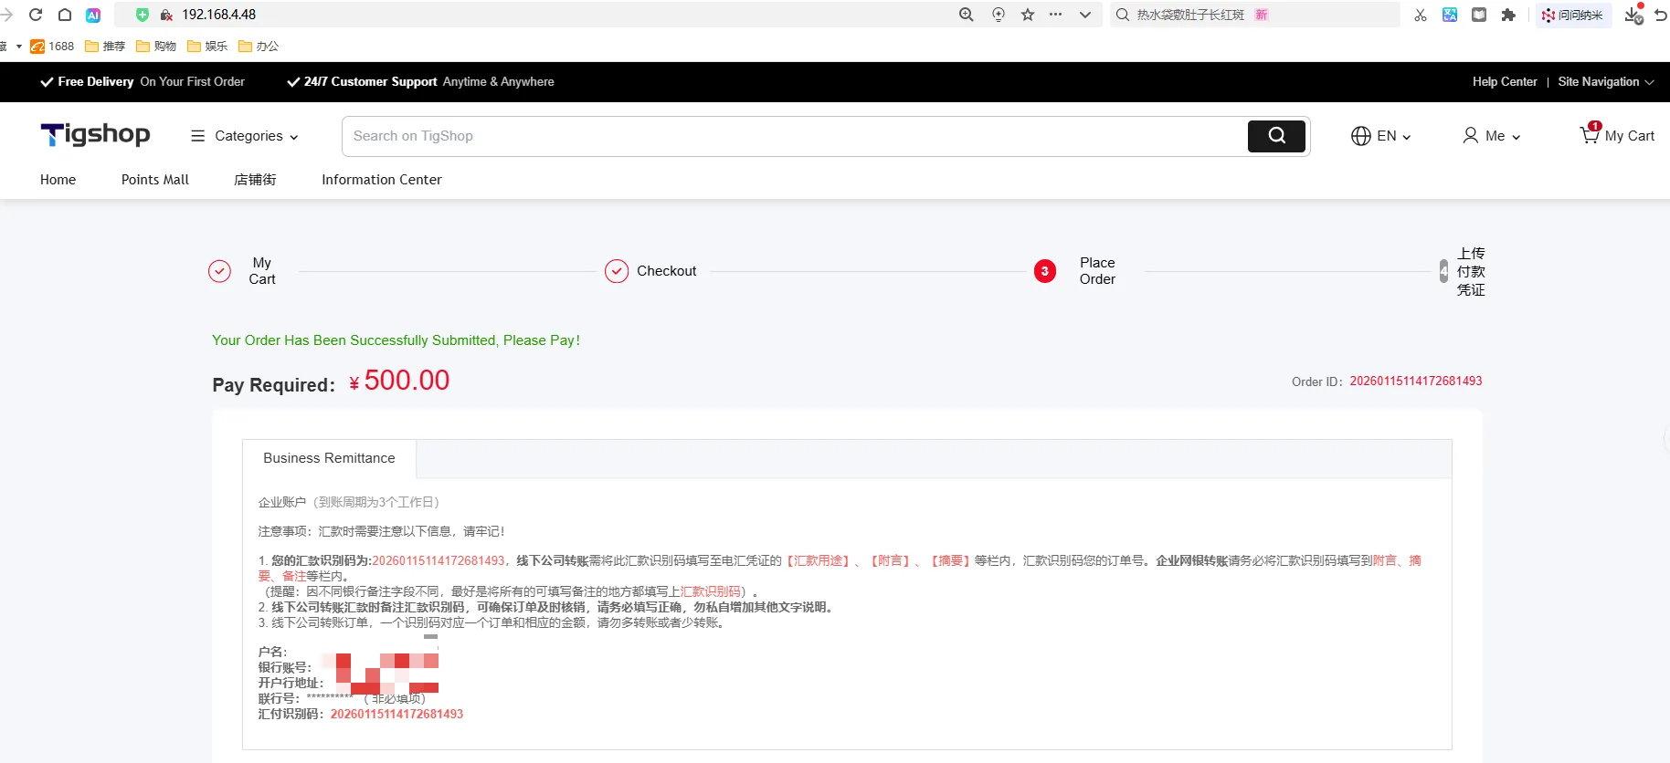Open Site Navigation dropdown

coord(1605,82)
